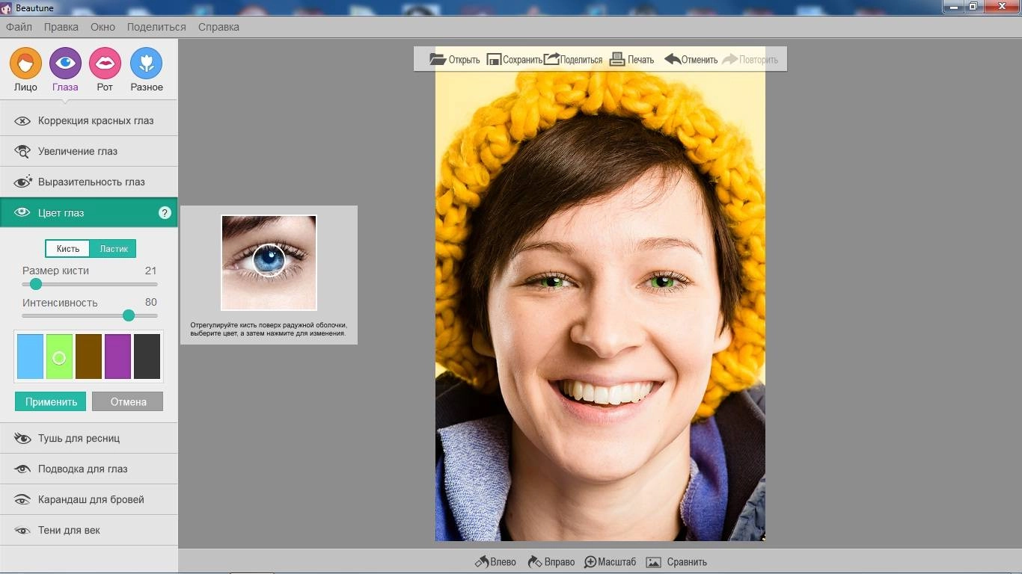
Task: Click the Повторить redo arrow icon
Action: [730, 58]
